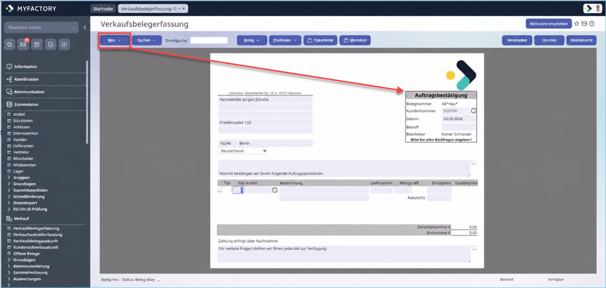Click the Myfactory empfehlen button
This screenshot has width=606, height=288.
549,24
